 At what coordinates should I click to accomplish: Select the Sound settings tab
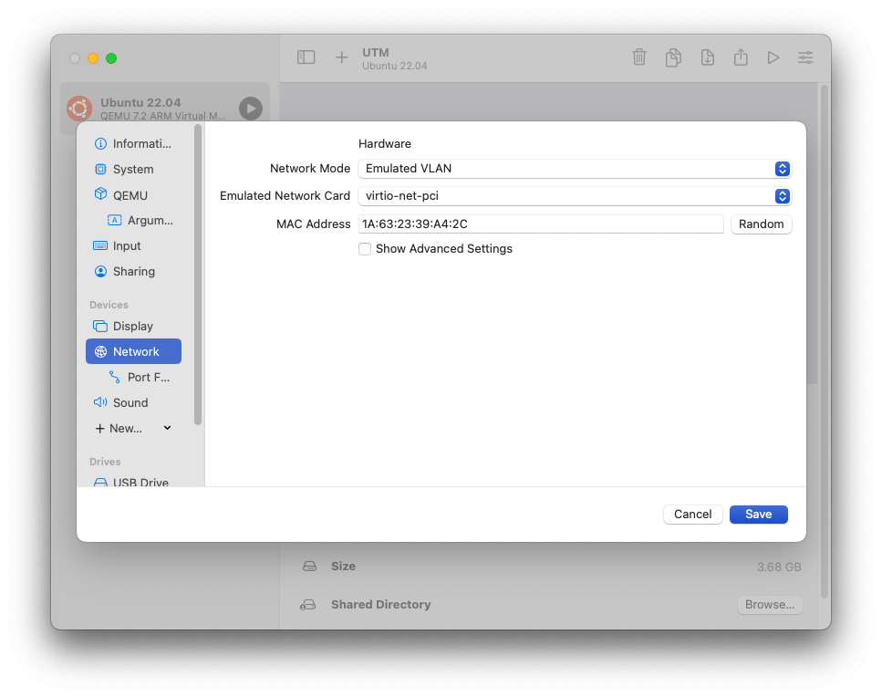coord(130,402)
